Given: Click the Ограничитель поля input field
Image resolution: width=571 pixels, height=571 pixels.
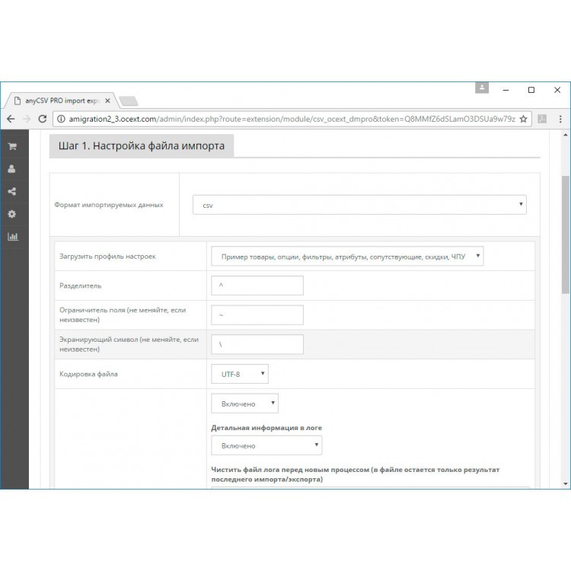Looking at the screenshot, I should click(x=257, y=315).
